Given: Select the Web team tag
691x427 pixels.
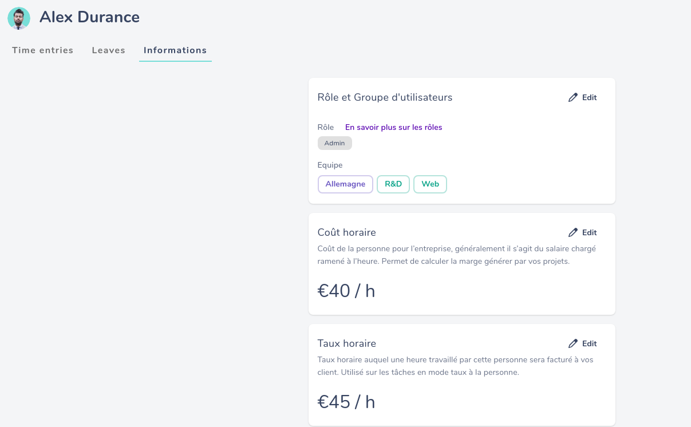Looking at the screenshot, I should (x=430, y=184).
